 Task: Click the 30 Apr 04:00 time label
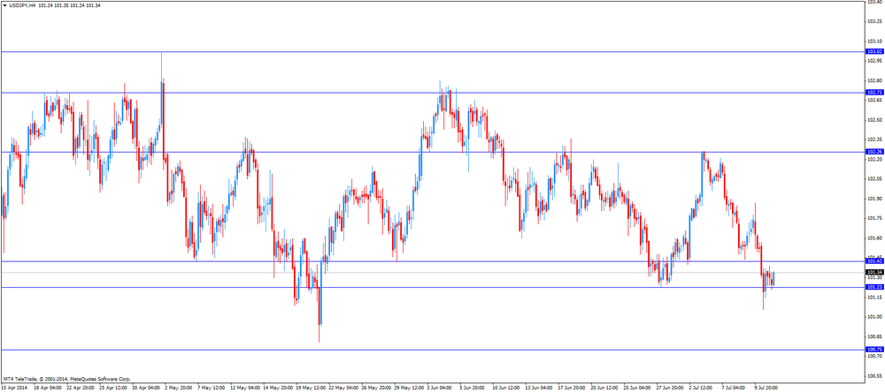[146, 388]
